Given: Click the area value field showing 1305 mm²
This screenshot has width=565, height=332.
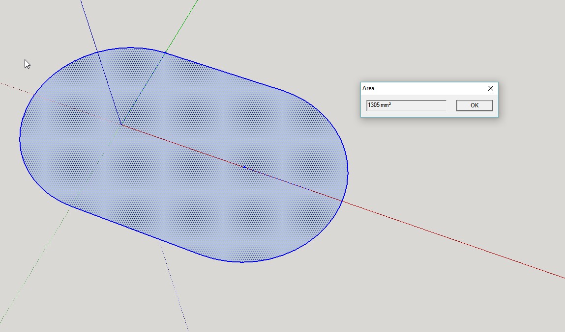Looking at the screenshot, I should (407, 105).
